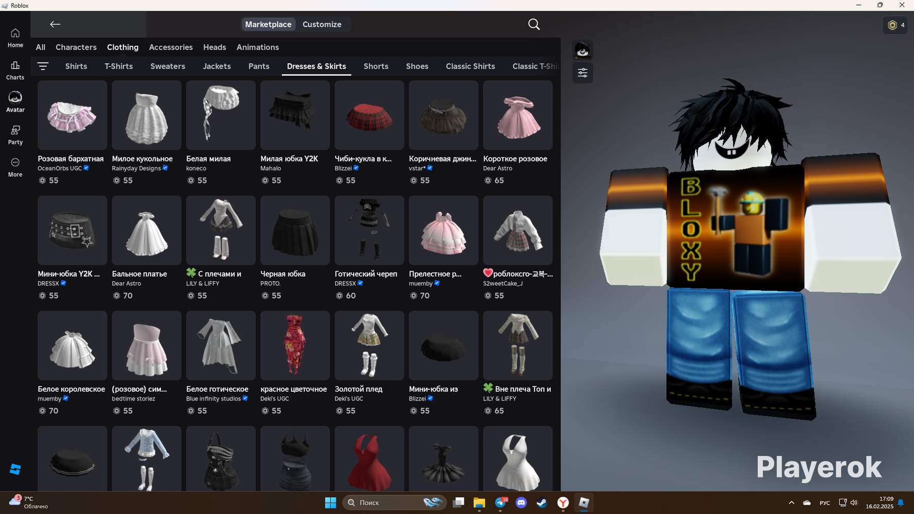Viewport: 914px width, 514px height.
Task: Open the T-Shirts subcategory
Action: [x=119, y=66]
